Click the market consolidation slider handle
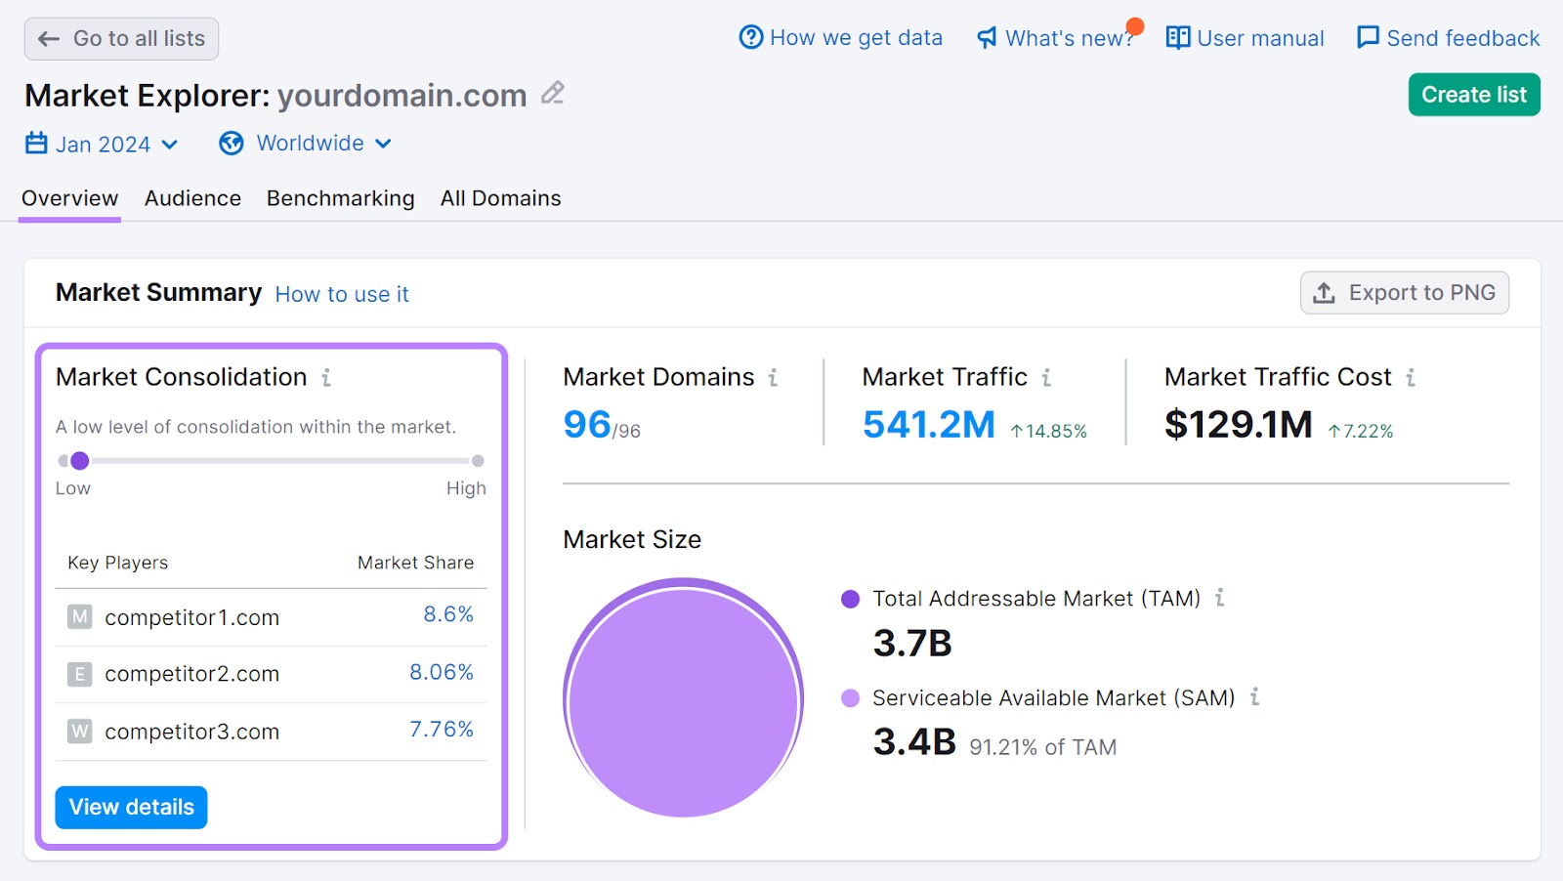 pos(79,460)
